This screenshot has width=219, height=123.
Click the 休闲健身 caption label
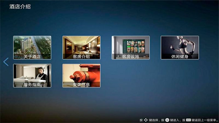[x=180, y=57]
